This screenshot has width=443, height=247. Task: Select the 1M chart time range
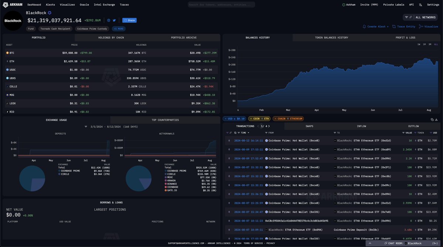425,44
